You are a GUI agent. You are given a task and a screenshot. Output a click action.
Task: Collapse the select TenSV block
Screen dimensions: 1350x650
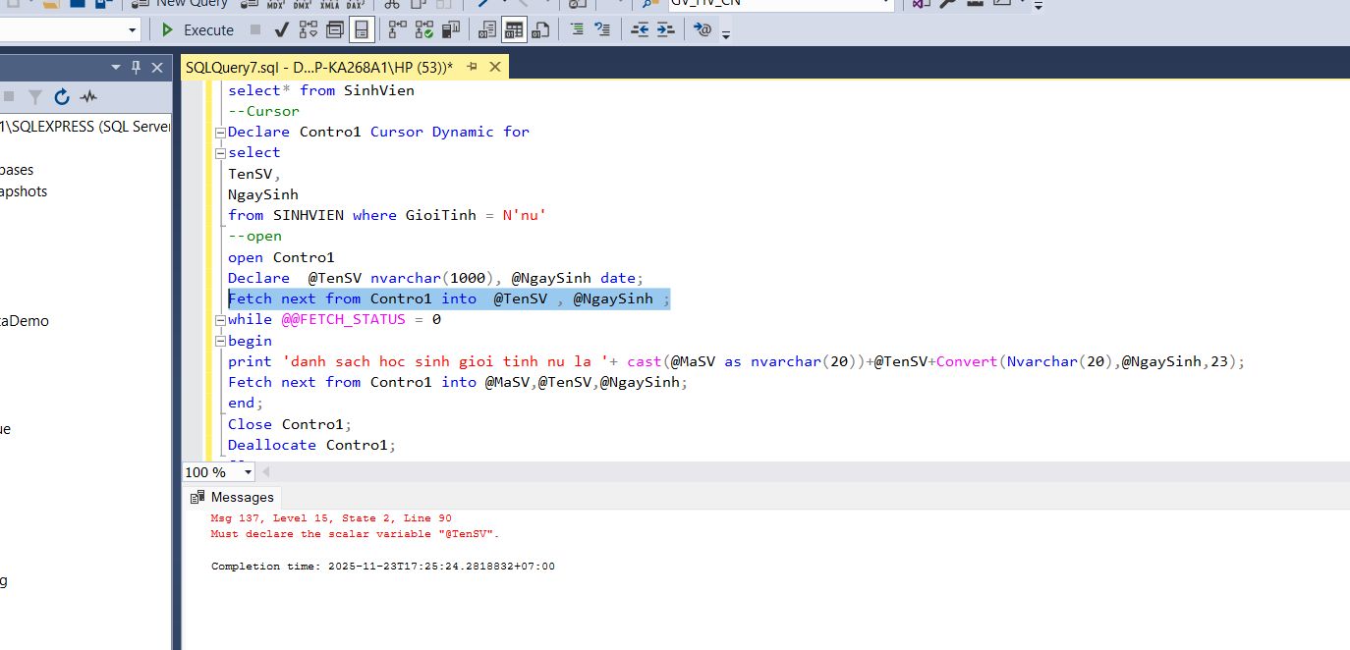221,152
